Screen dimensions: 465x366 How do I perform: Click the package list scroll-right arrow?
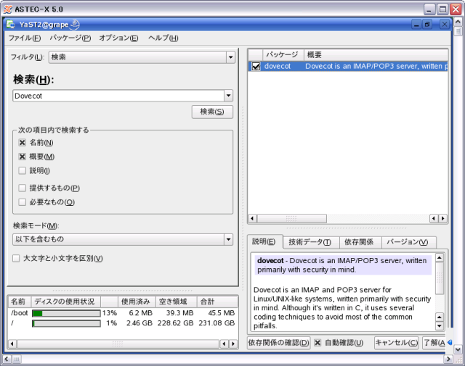coord(443,218)
